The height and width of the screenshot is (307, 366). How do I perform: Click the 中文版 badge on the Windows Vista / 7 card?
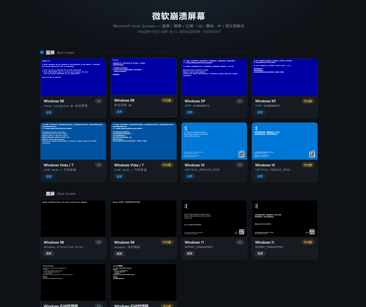167,165
